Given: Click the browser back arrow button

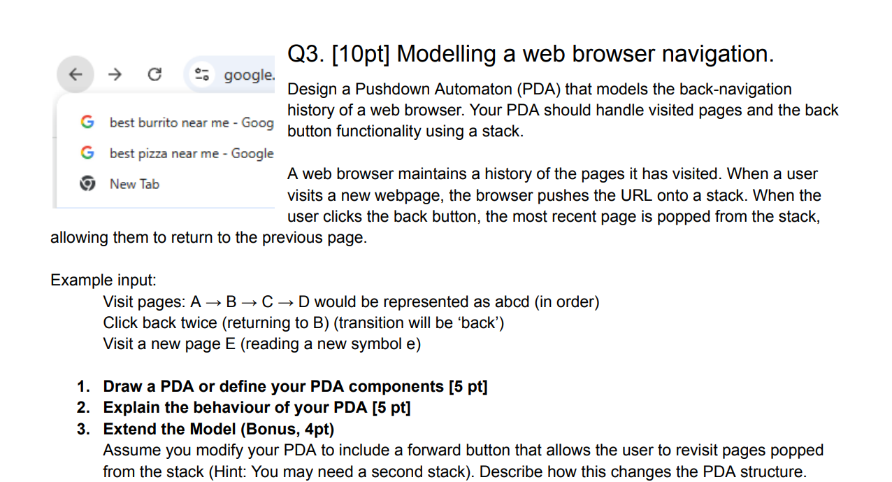Looking at the screenshot, I should (x=75, y=74).
